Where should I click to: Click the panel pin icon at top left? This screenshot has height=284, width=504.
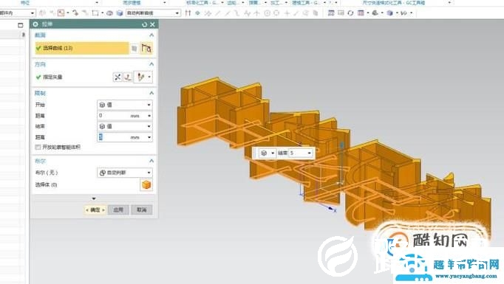click(x=23, y=35)
